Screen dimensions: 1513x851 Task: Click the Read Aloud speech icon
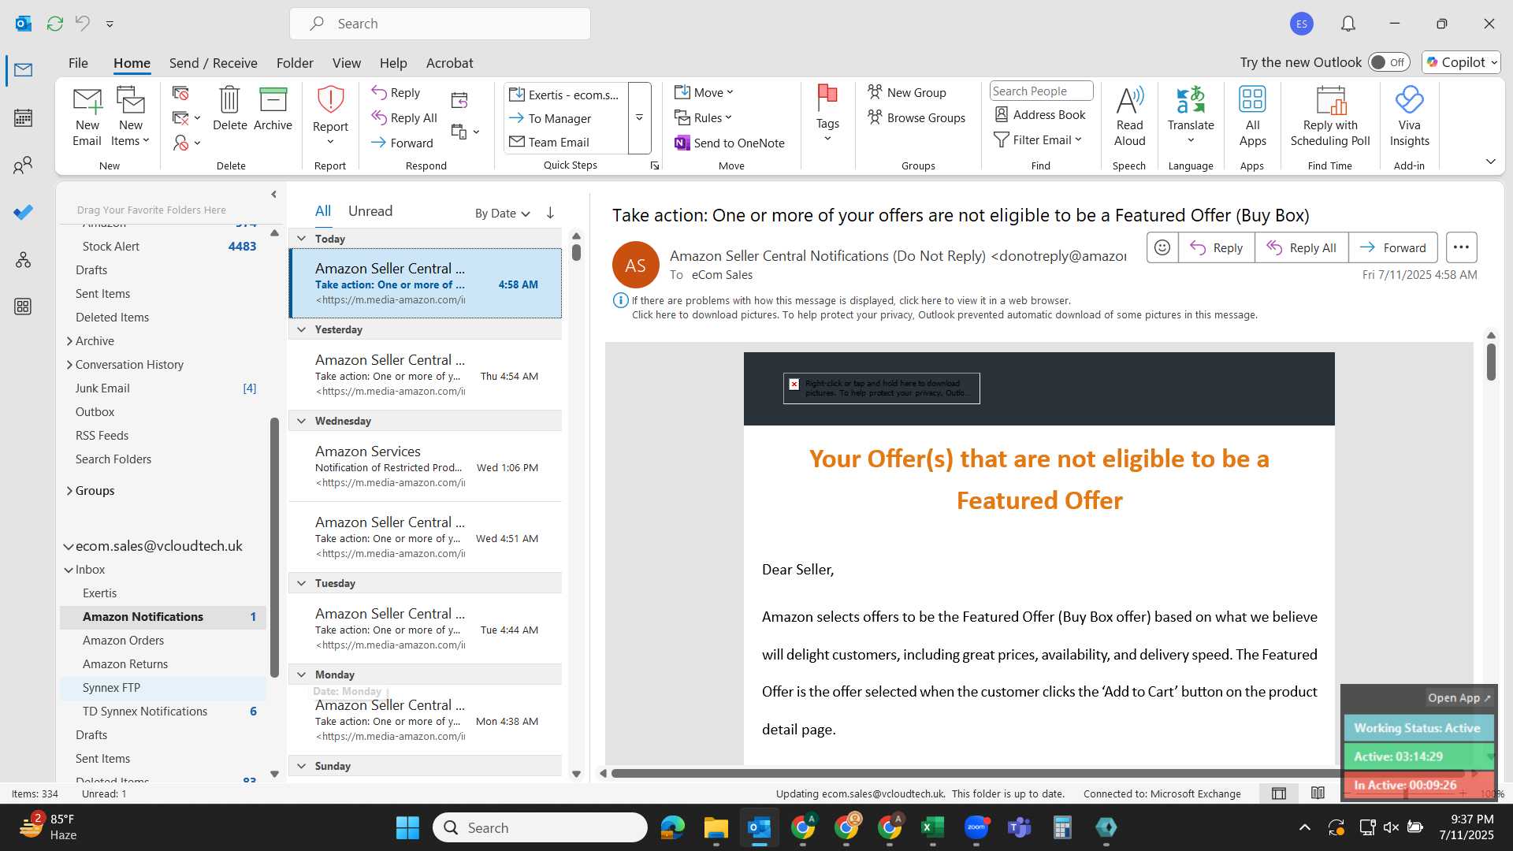1129,117
